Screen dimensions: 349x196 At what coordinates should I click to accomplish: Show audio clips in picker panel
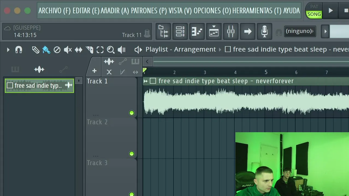coord(39,70)
